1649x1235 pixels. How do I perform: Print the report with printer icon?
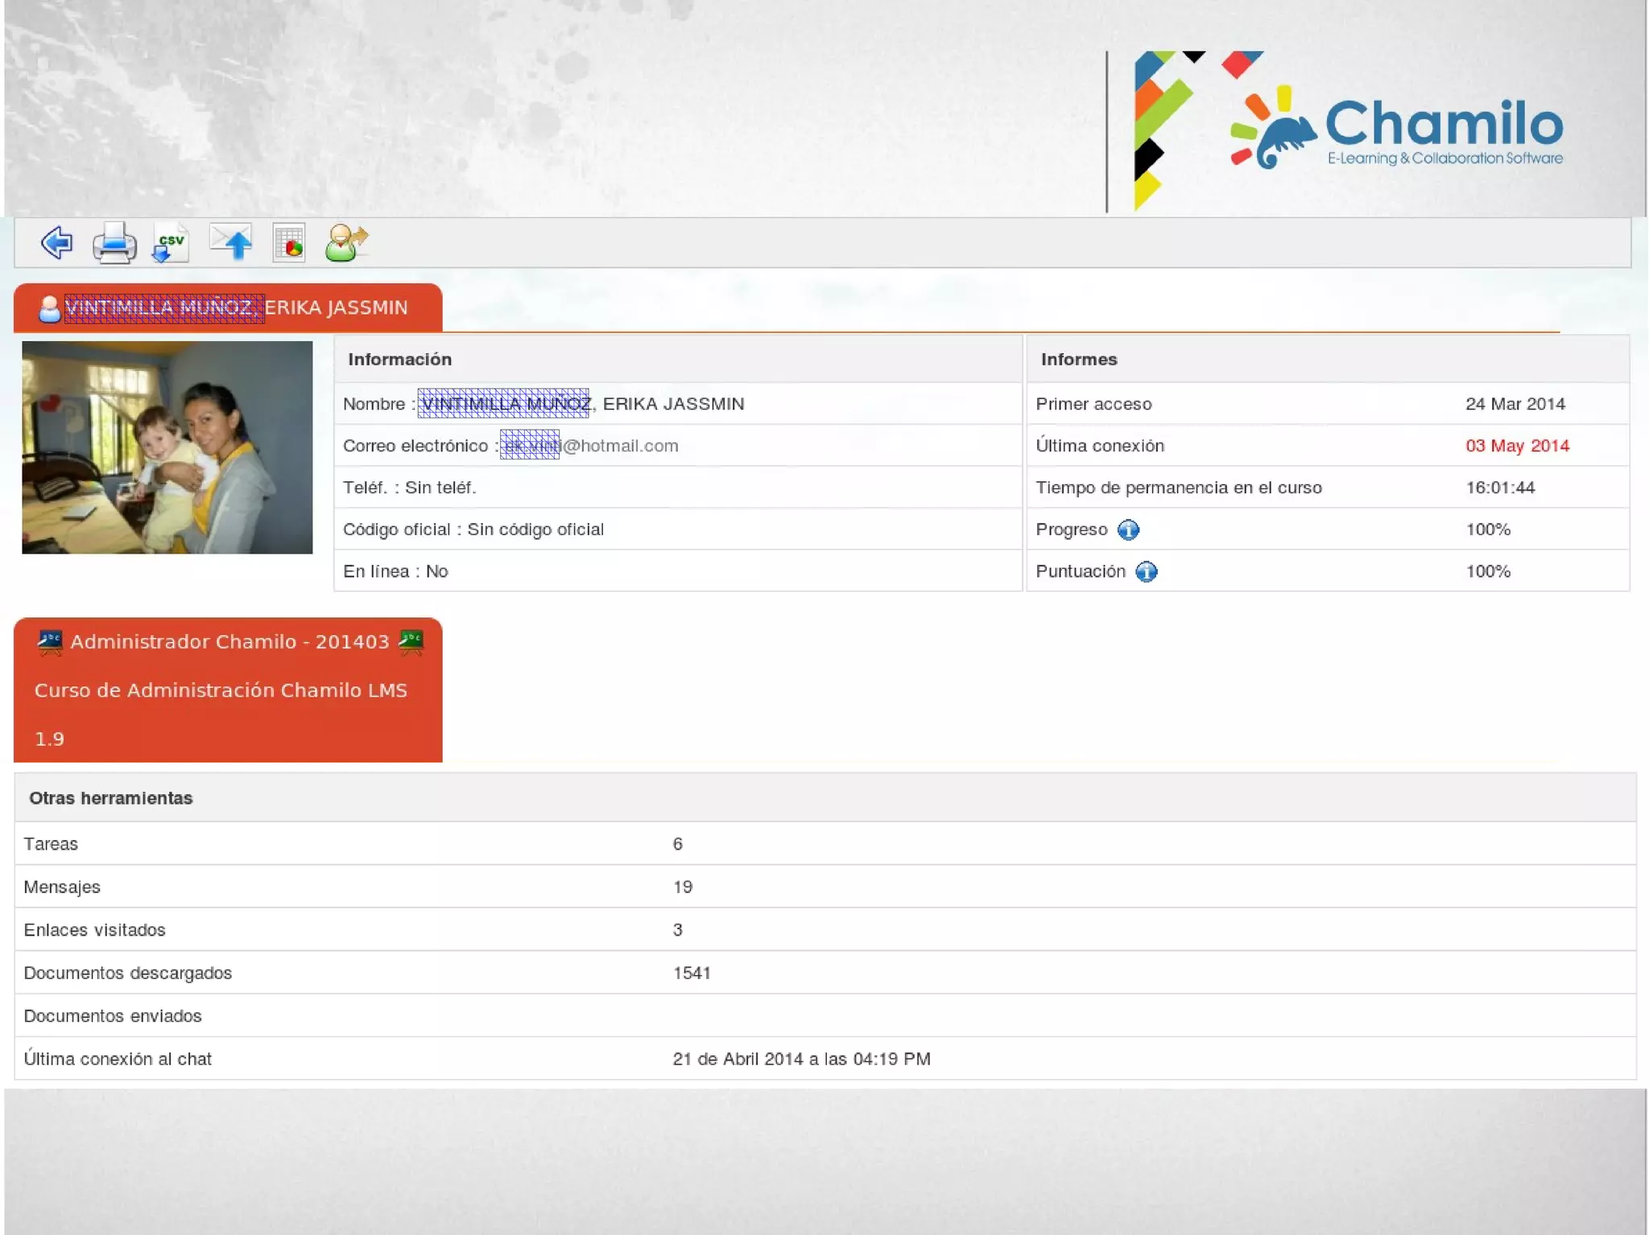pyautogui.click(x=114, y=243)
